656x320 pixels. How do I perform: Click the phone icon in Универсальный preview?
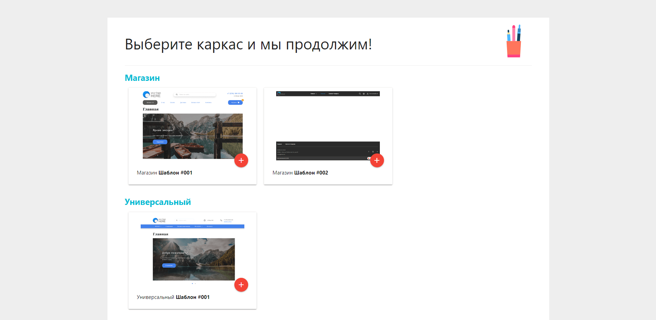click(x=221, y=220)
